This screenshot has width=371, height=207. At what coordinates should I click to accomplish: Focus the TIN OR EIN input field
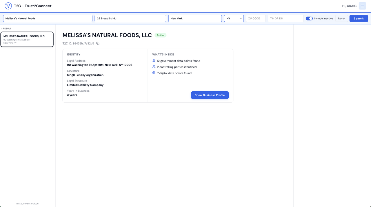[285, 19]
